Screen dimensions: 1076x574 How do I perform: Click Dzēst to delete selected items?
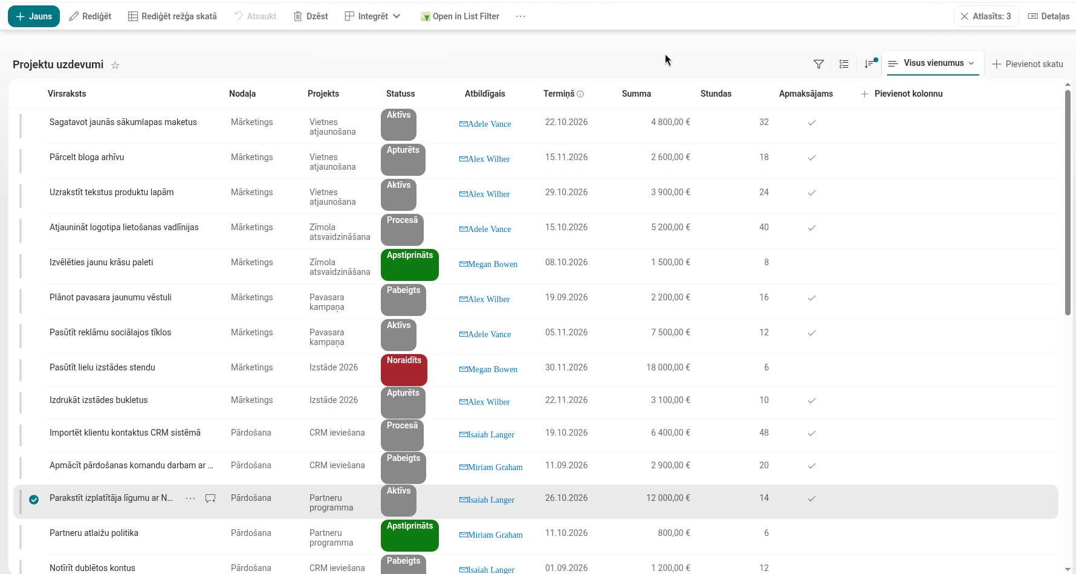click(x=311, y=16)
